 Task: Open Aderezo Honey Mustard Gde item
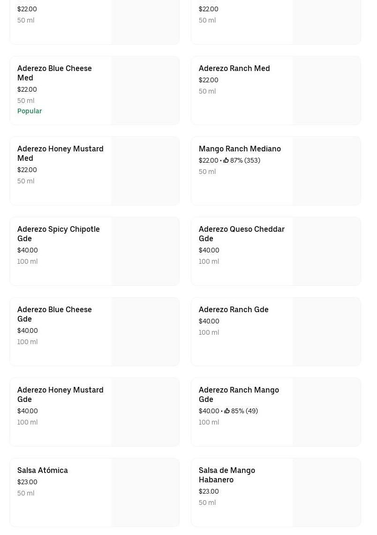[60, 394]
